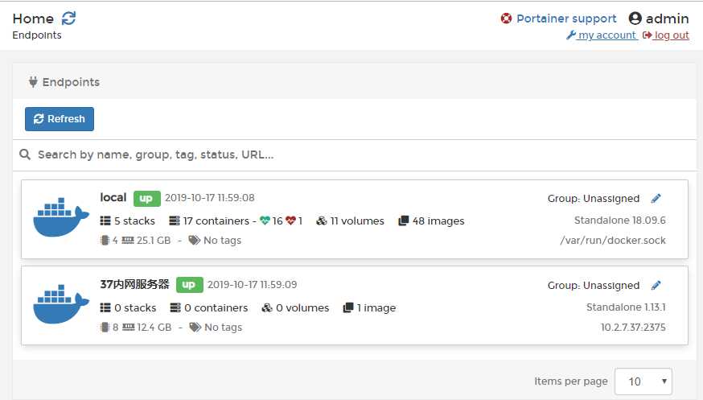Click the Portainer support lifebuoy icon
703x400 pixels.
click(506, 19)
